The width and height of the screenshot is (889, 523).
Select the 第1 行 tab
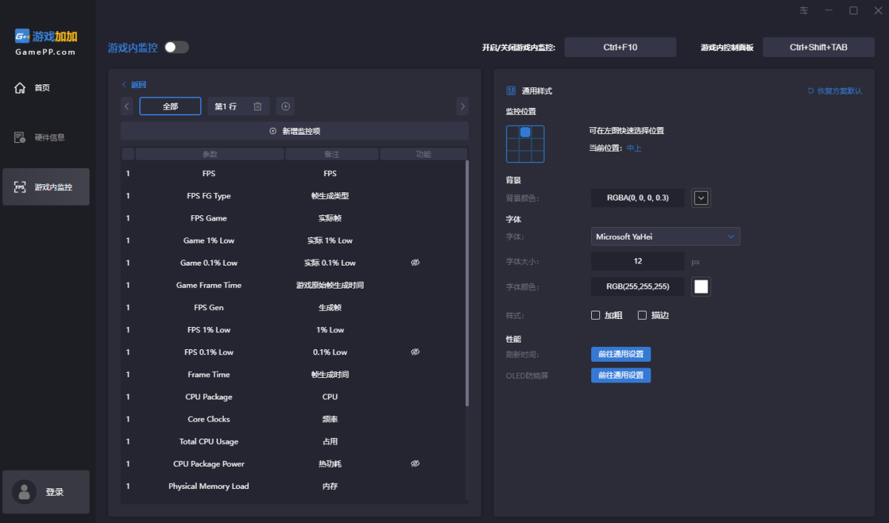[x=225, y=107]
